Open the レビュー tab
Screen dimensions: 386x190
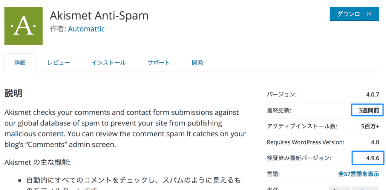[x=58, y=63]
